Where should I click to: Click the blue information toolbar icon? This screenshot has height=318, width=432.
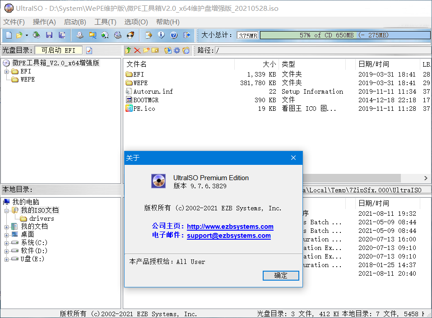pos(161,35)
